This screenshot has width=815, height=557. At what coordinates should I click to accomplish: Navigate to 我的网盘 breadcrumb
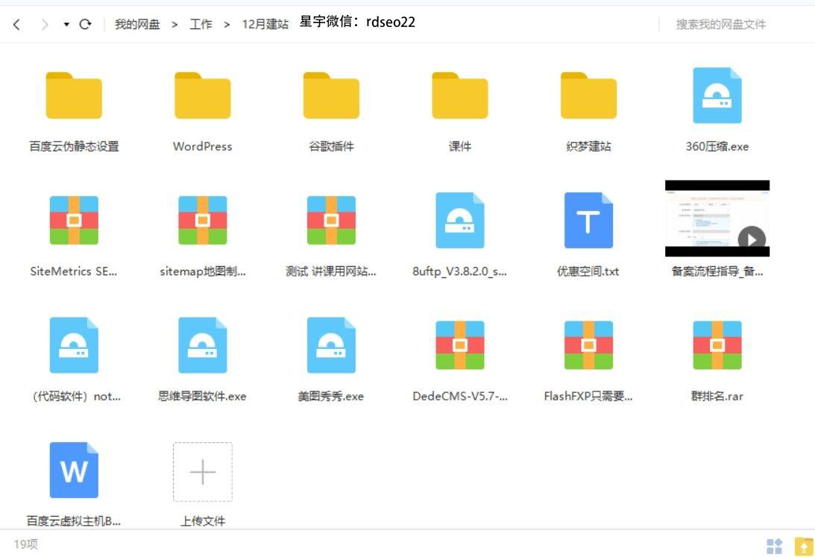tap(137, 25)
